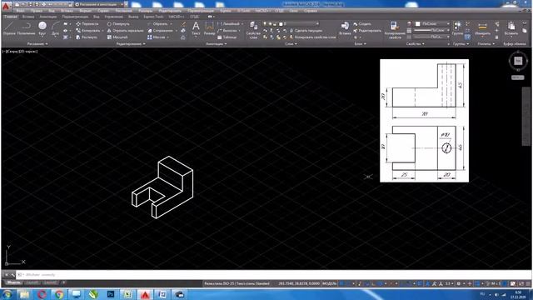Click the Leader (Выноска) tool
Viewport: 533px width, 300px height.
pos(227,30)
